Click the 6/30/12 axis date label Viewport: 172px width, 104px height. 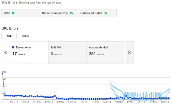pos(72,102)
